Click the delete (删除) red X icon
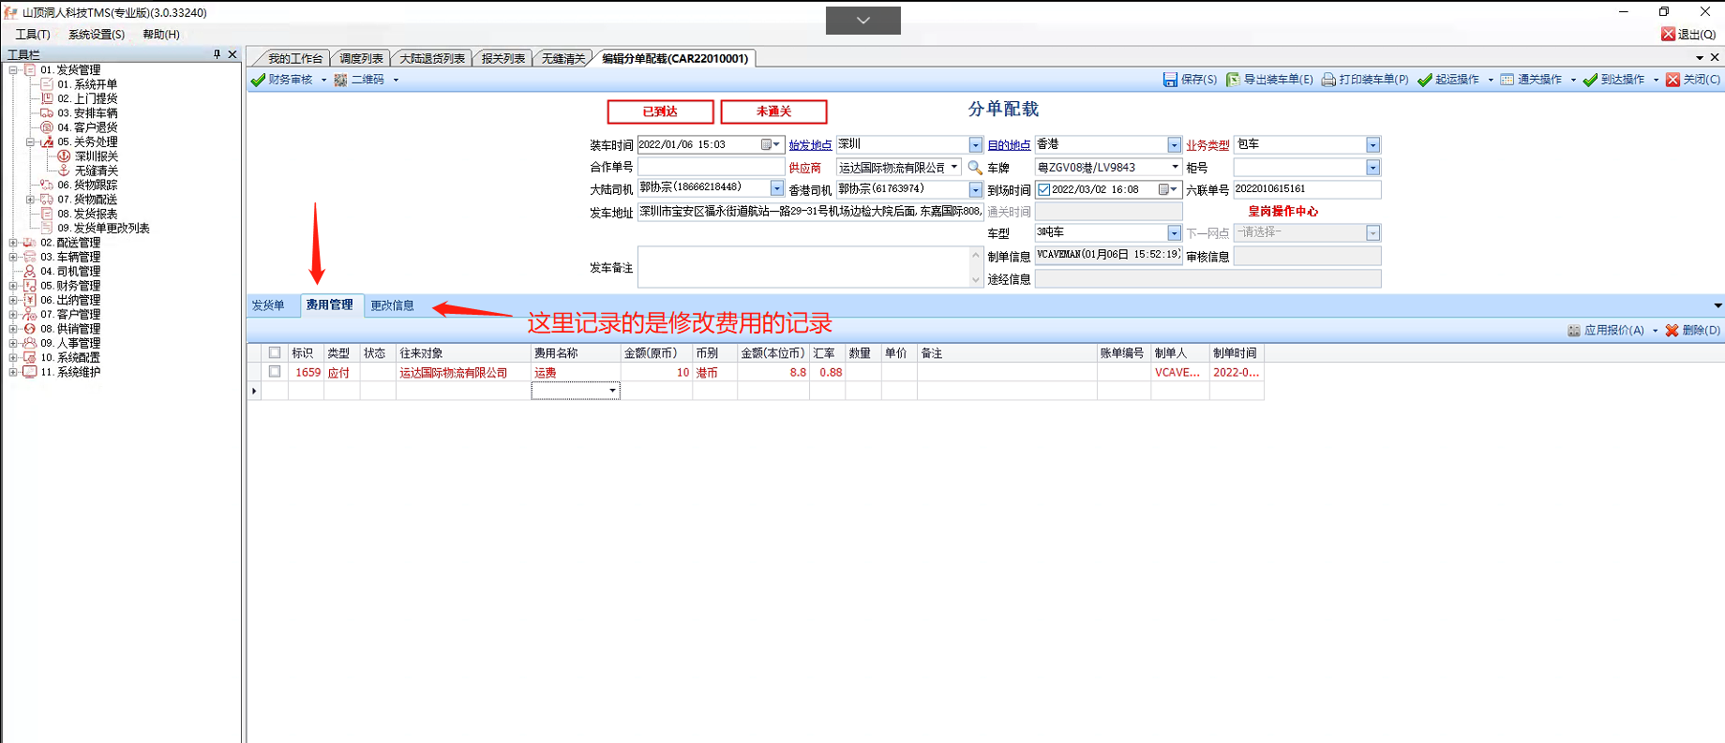The height and width of the screenshot is (743, 1725). tap(1672, 331)
